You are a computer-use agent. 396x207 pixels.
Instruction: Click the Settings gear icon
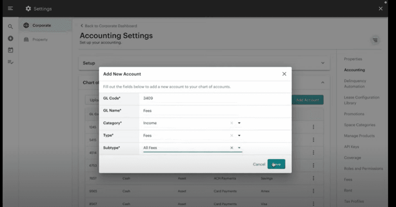(28, 9)
